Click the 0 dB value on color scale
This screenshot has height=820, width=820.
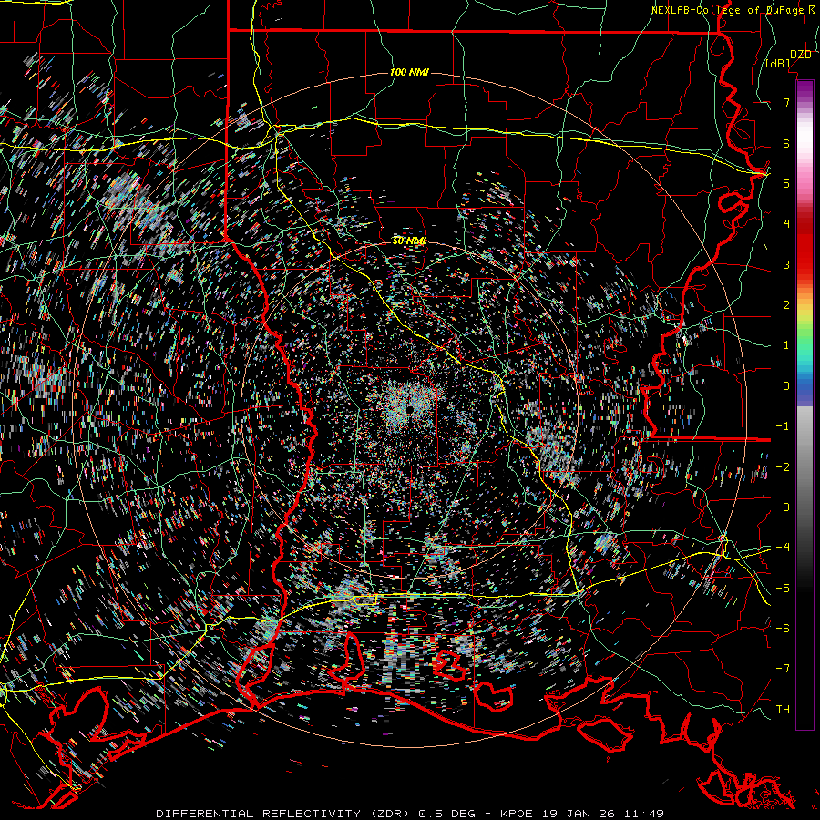pos(786,386)
